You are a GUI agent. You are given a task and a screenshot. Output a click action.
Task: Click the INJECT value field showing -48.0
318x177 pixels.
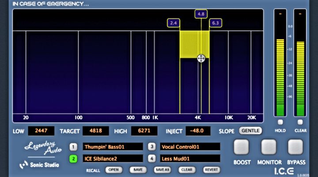(x=200, y=131)
